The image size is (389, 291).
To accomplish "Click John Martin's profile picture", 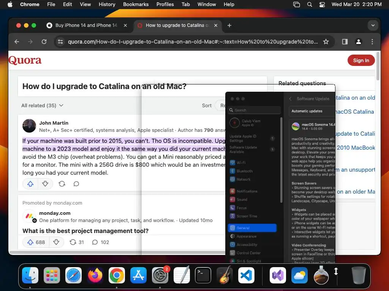I will tap(29, 126).
